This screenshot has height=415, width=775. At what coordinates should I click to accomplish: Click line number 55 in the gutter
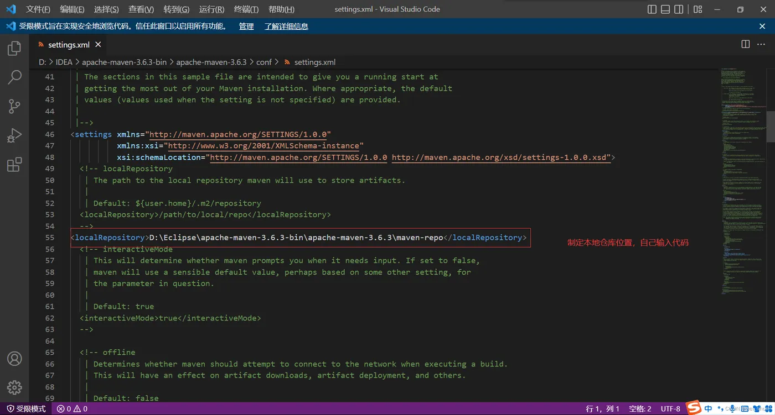click(50, 238)
